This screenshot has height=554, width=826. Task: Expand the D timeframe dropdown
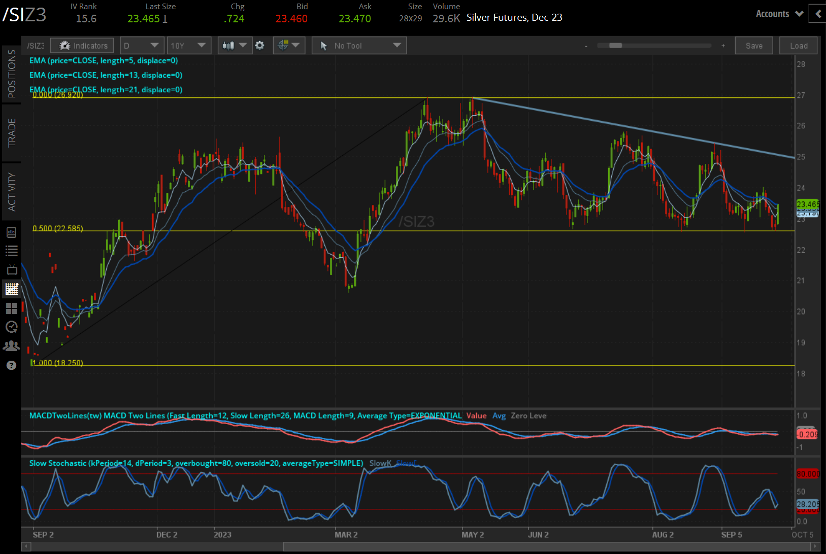coord(142,46)
